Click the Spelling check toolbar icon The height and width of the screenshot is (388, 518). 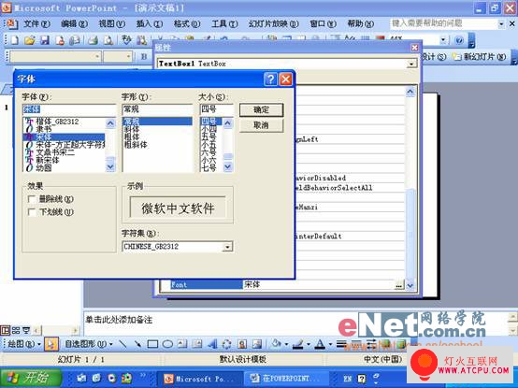click(x=126, y=40)
